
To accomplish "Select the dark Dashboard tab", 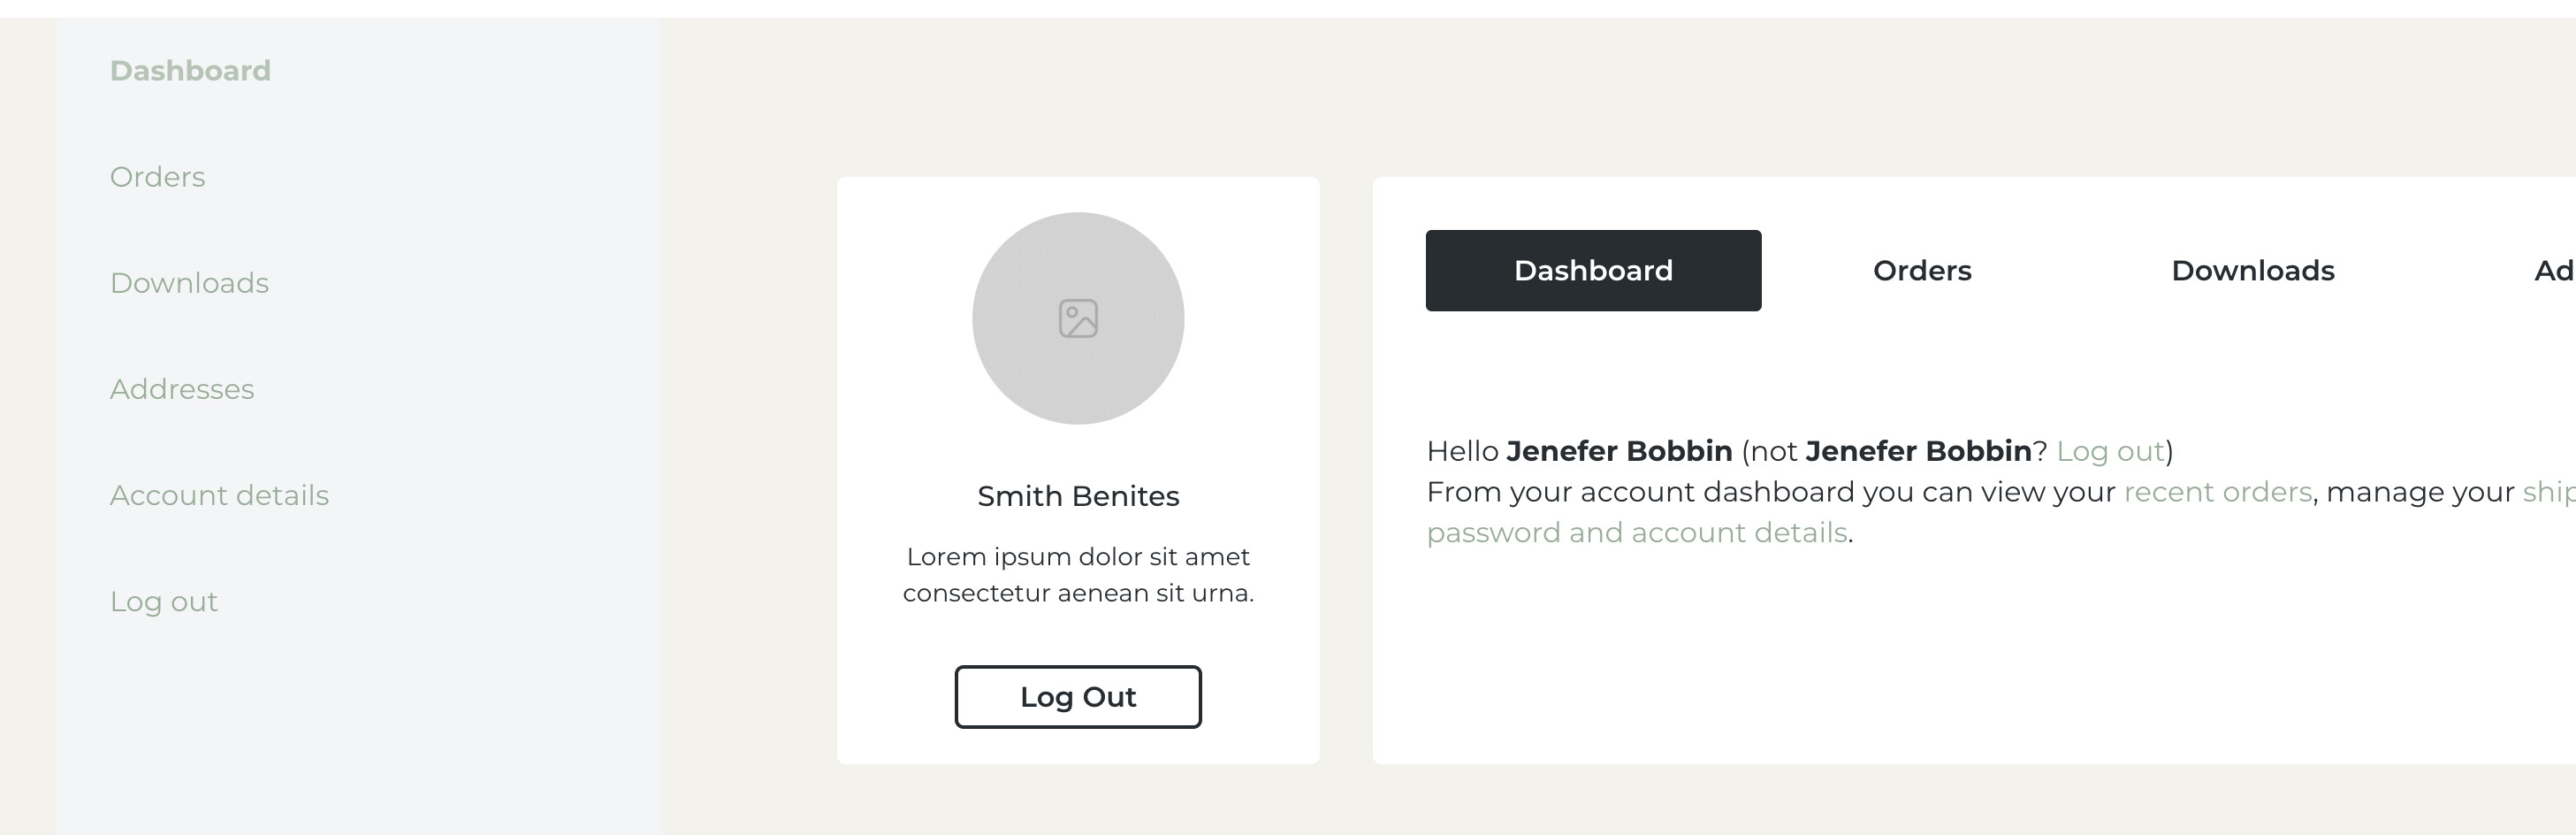I will coord(1593,271).
